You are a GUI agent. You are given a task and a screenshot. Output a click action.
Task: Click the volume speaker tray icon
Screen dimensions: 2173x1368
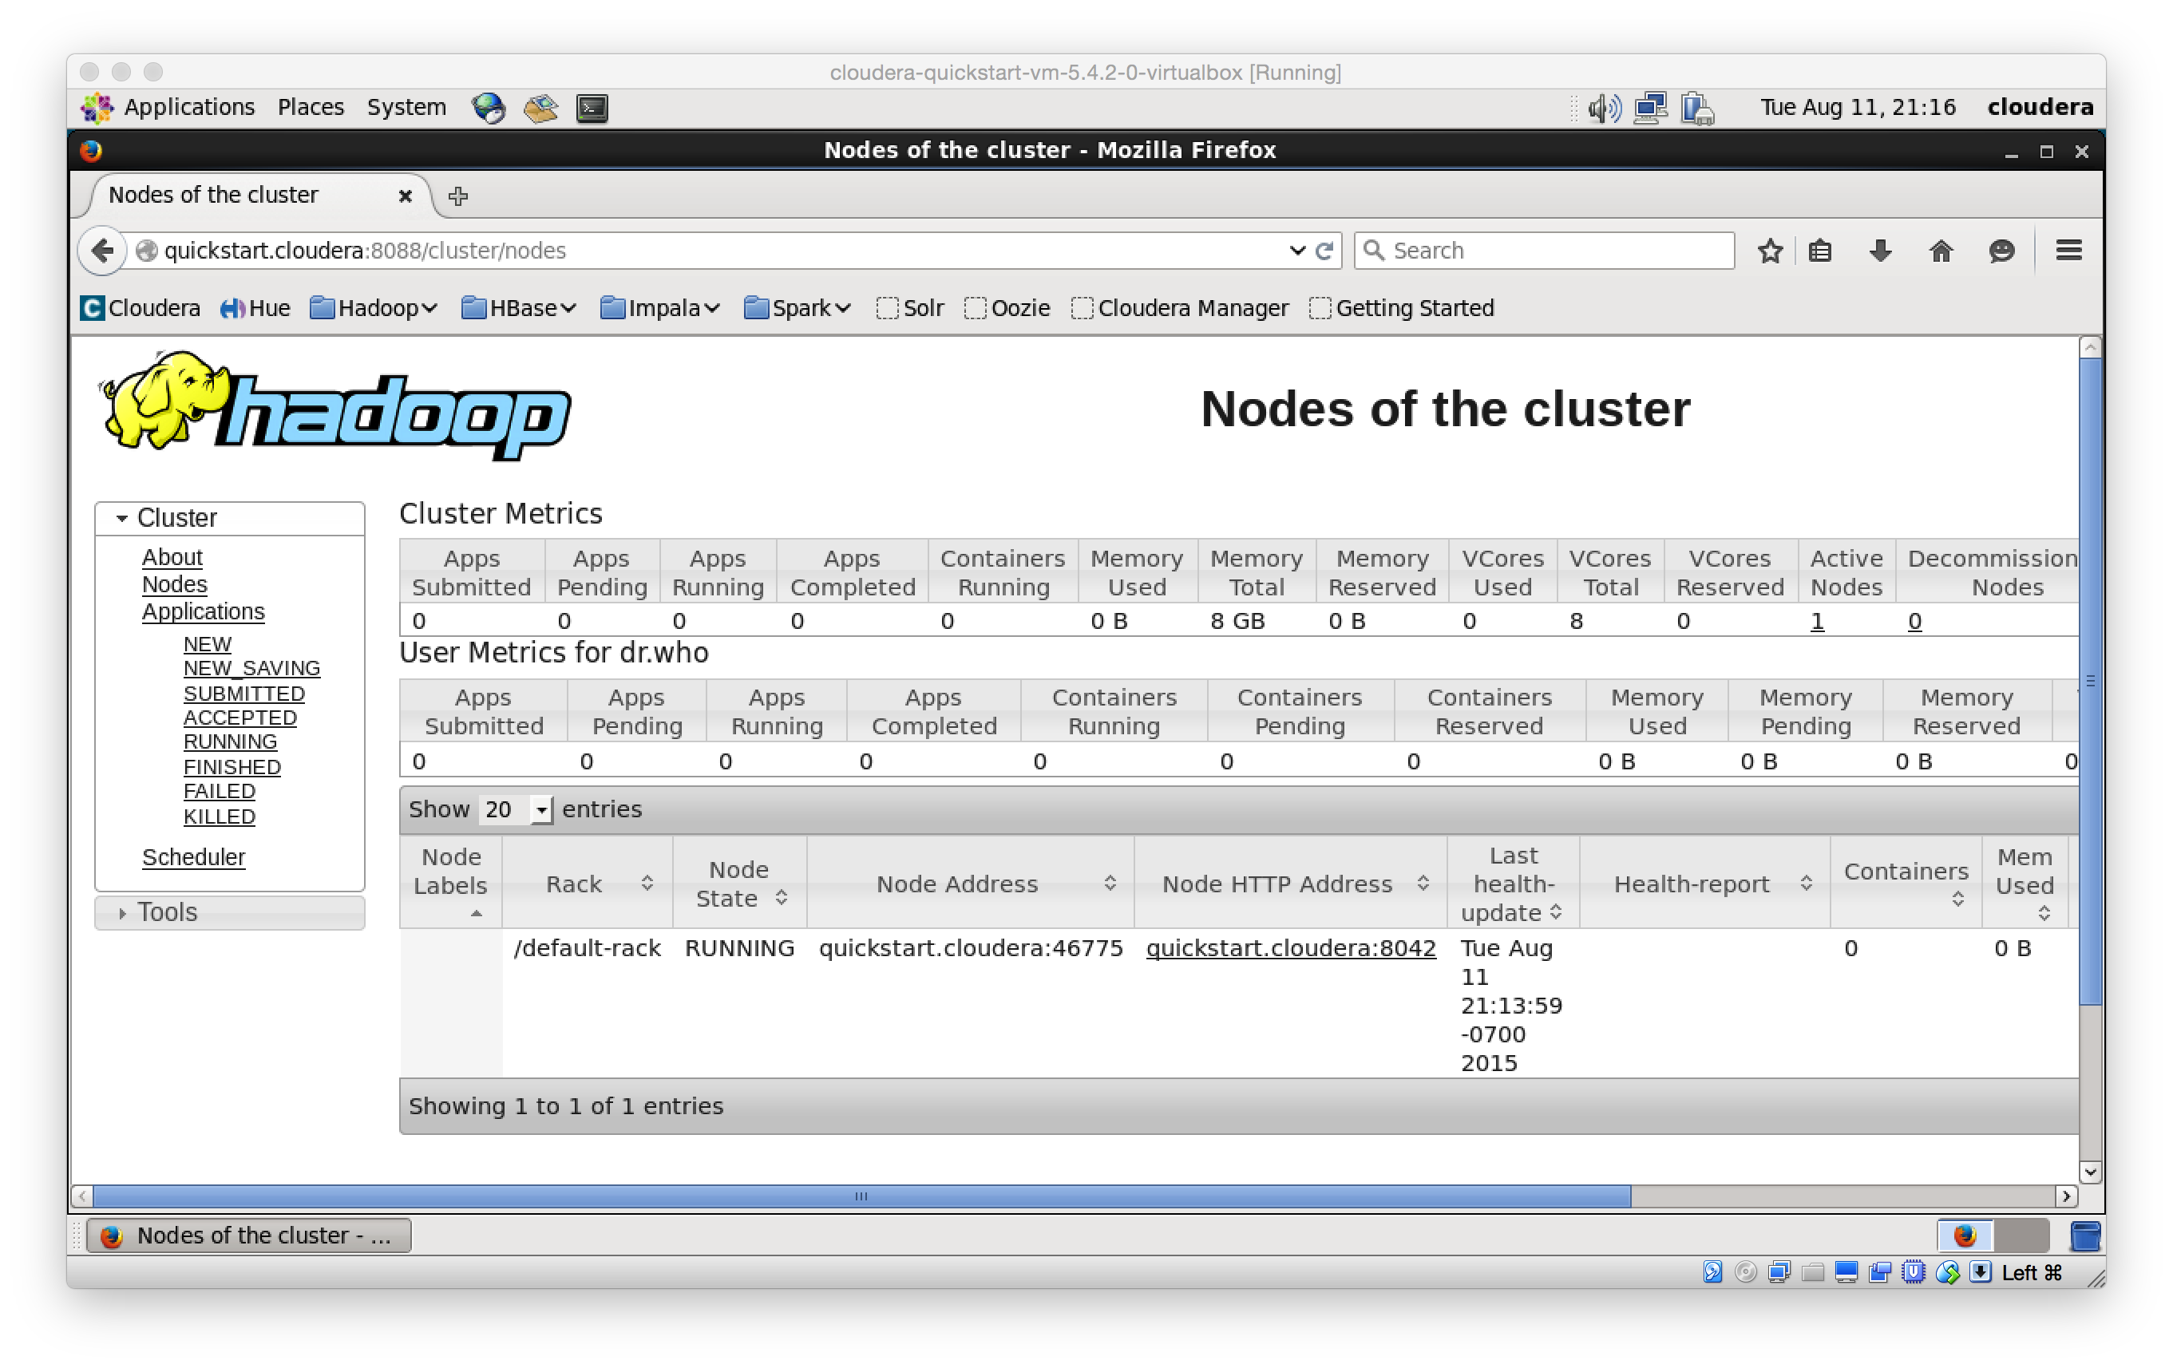[x=1604, y=109]
